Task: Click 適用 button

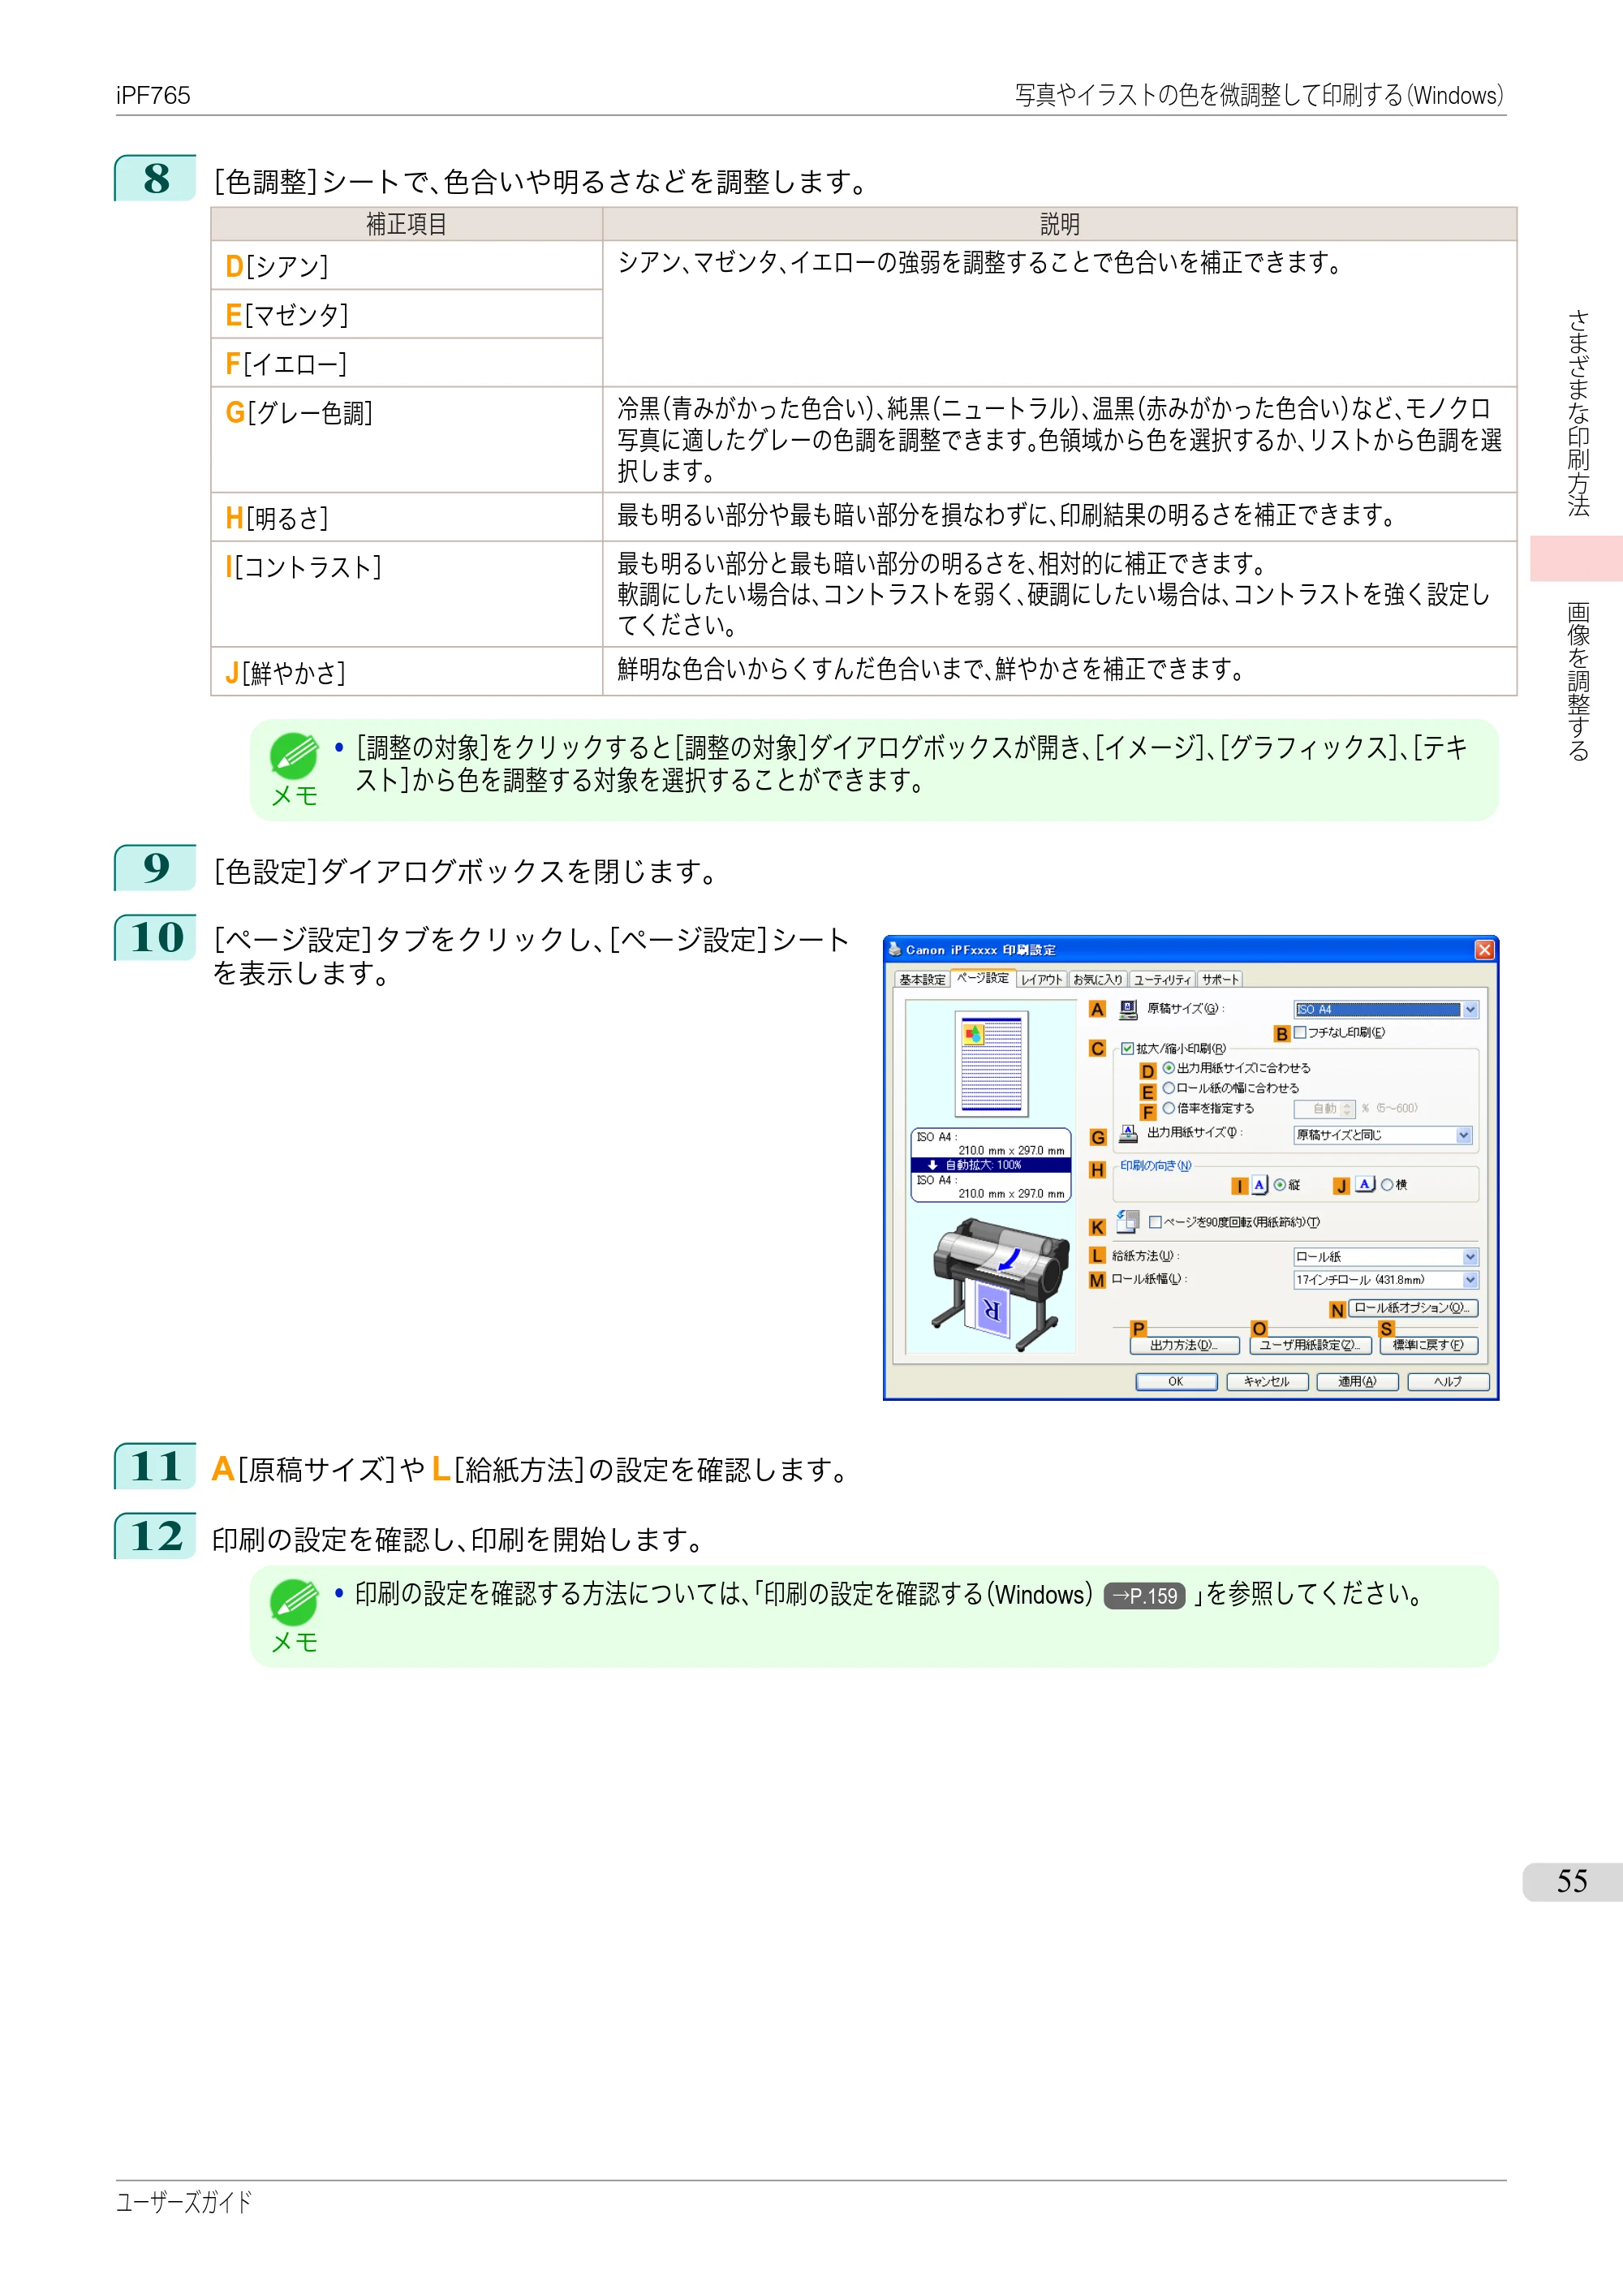Action: pos(1357,1381)
